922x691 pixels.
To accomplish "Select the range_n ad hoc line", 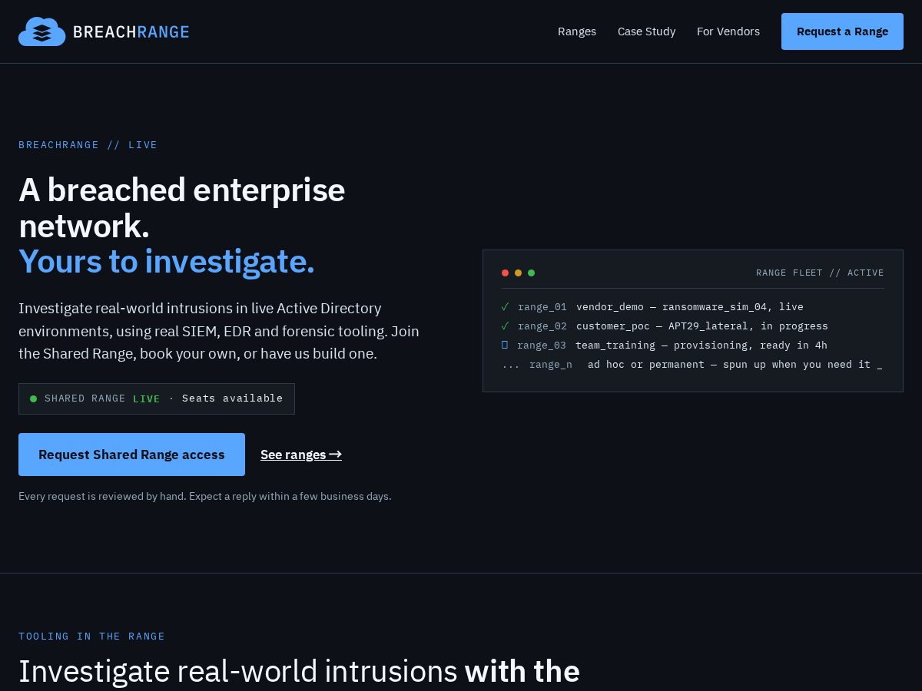I will (x=691, y=365).
